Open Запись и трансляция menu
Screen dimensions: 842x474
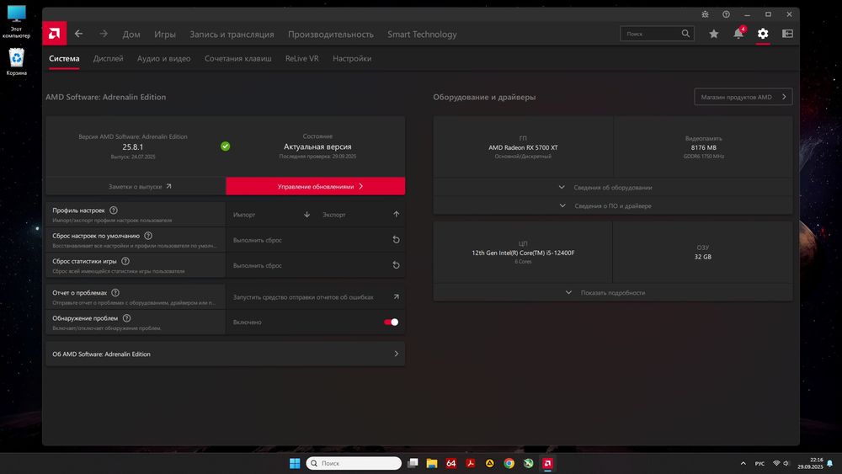point(232,35)
